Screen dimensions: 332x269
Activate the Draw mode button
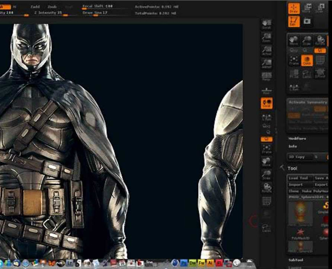click(294, 8)
